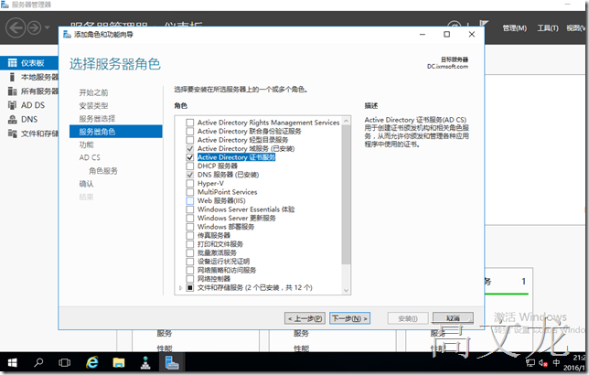Check 打印和文件服务 role
This screenshot has width=589, height=375.
tap(190, 244)
